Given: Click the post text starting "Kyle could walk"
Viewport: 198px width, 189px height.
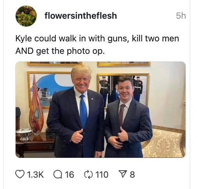Looking at the screenshot, I should click(97, 45).
